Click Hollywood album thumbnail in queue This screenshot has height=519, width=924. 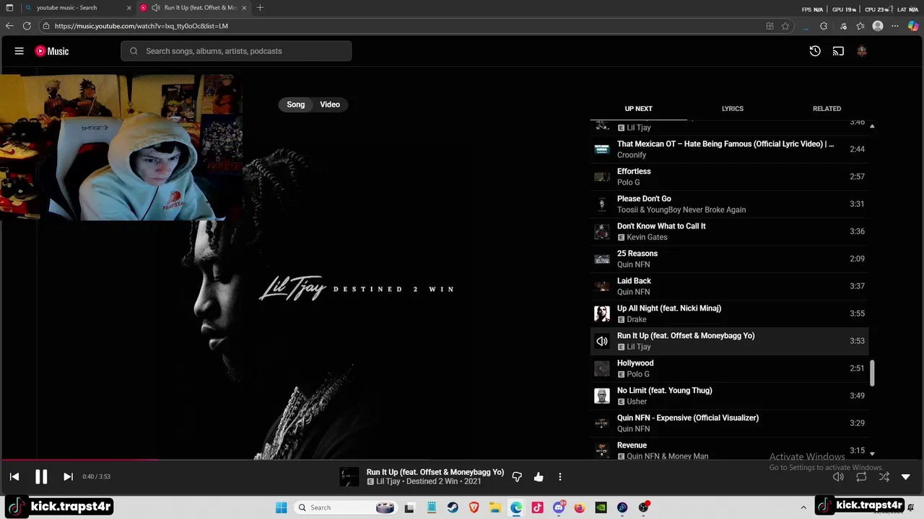click(602, 368)
